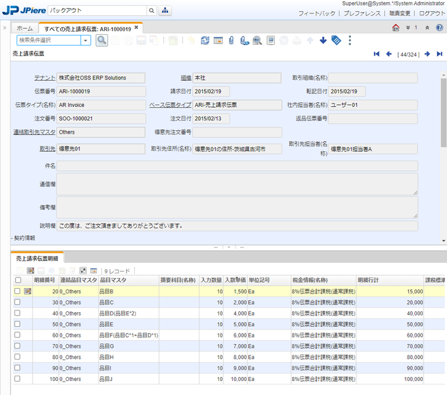Click the 連結取引先マスタ label link
447x395 pixels.
coord(34,132)
